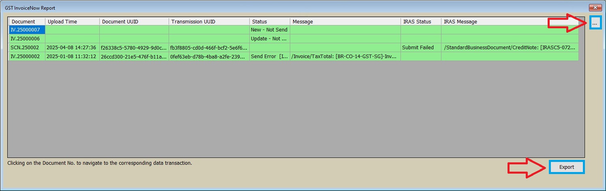This screenshot has height=191, width=606.
Task: Click the Export button
Action: (x=566, y=167)
